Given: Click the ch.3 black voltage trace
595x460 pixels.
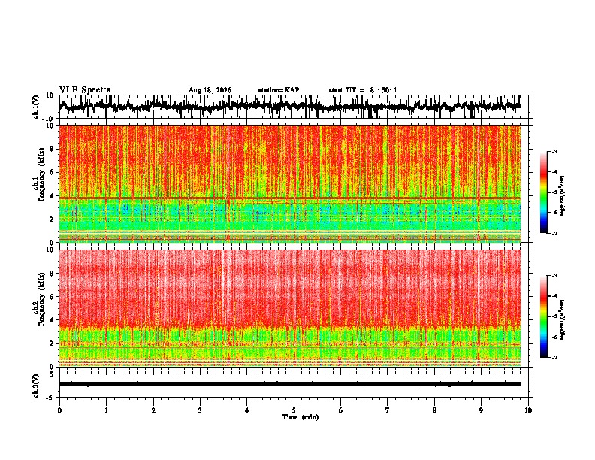Looking at the screenshot, I should tap(289, 384).
